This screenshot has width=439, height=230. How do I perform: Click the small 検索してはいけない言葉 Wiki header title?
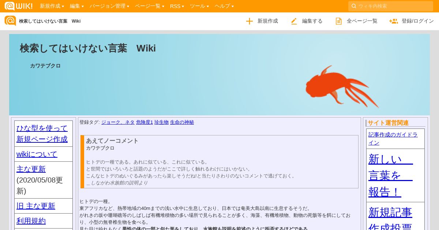pyautogui.click(x=50, y=21)
